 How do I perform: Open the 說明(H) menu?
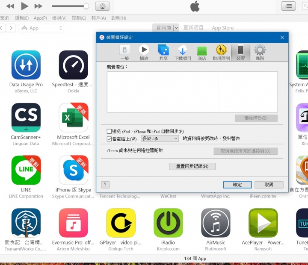(x=118, y=18)
